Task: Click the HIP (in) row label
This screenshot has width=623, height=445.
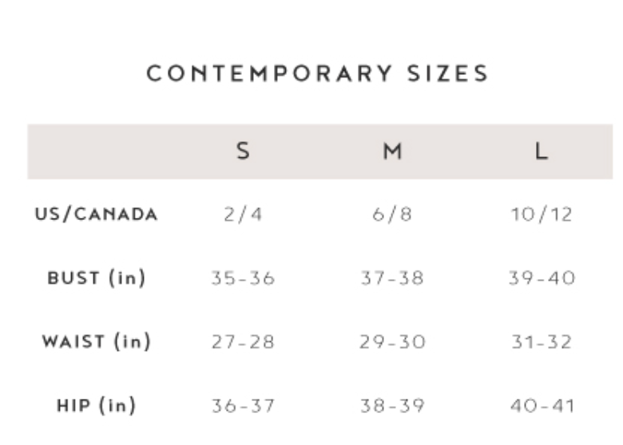Action: 96,405
